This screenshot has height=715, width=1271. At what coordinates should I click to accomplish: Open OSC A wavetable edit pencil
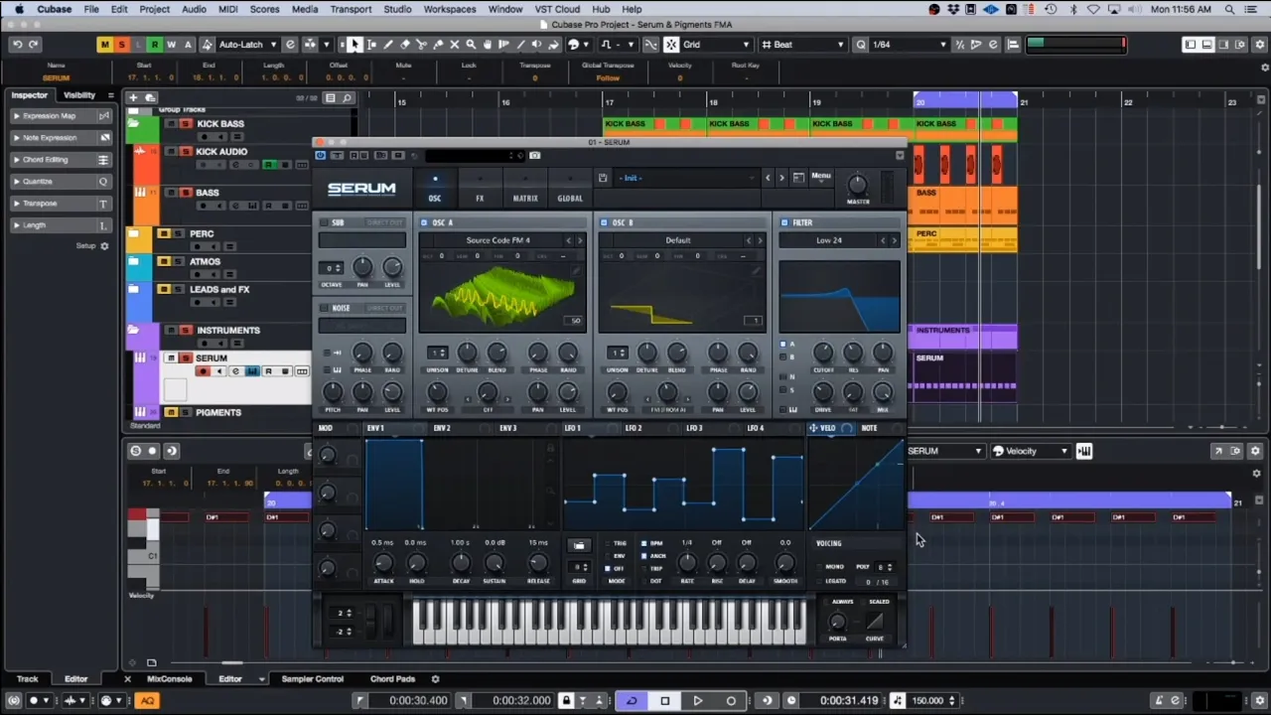coord(577,268)
